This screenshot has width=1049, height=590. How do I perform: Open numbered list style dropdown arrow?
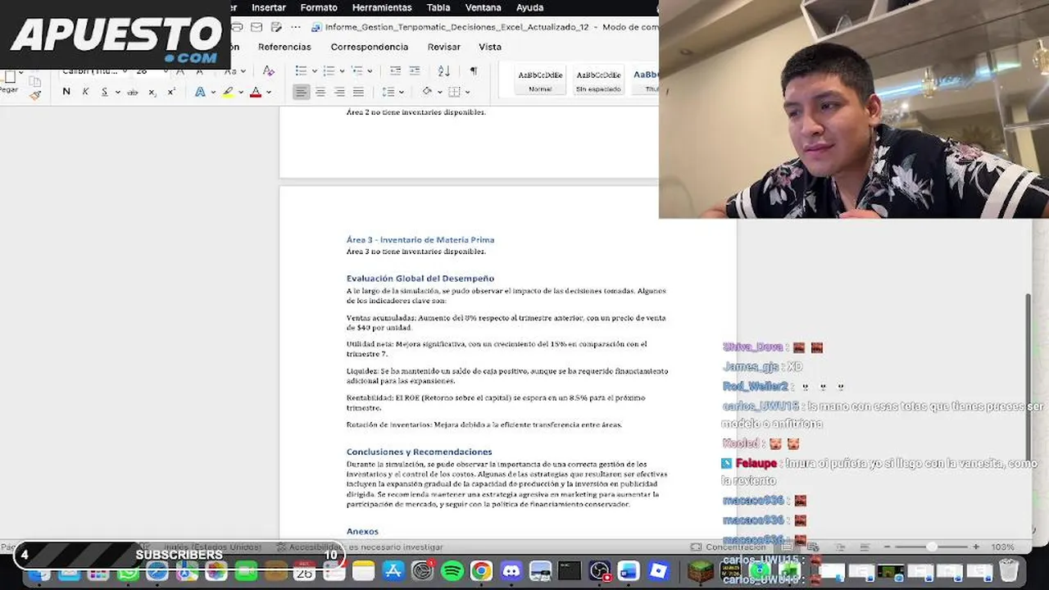(x=342, y=71)
